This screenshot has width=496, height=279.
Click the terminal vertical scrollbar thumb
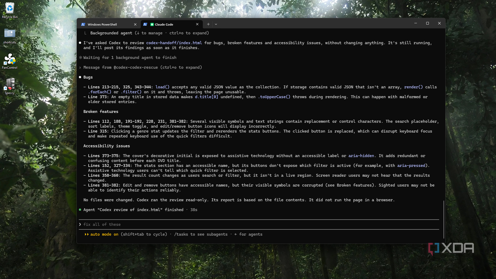(x=444, y=220)
